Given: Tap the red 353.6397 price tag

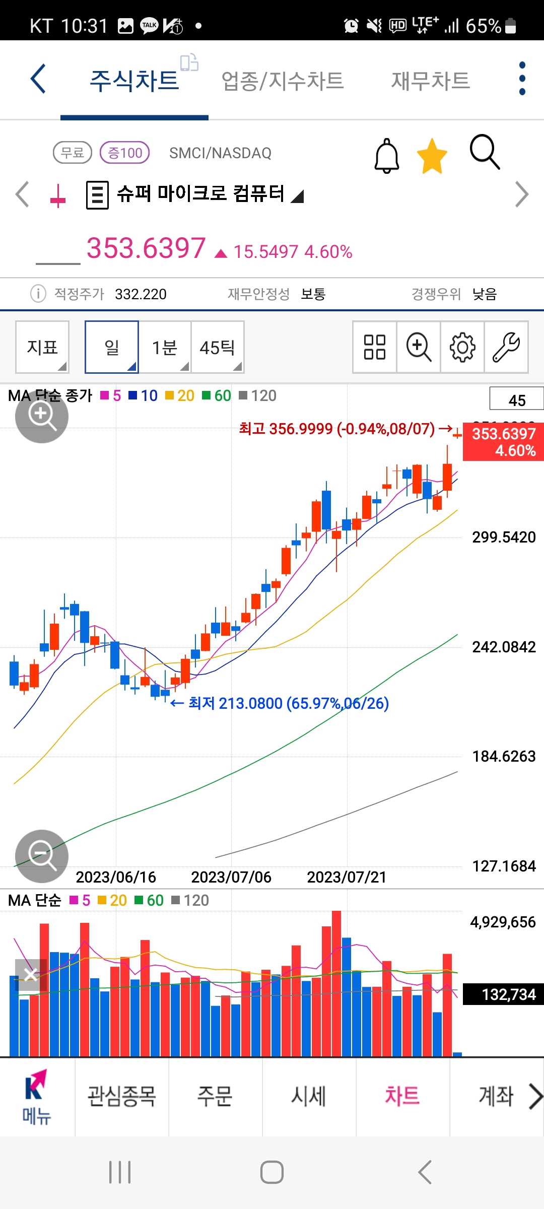Looking at the screenshot, I should pyautogui.click(x=503, y=442).
